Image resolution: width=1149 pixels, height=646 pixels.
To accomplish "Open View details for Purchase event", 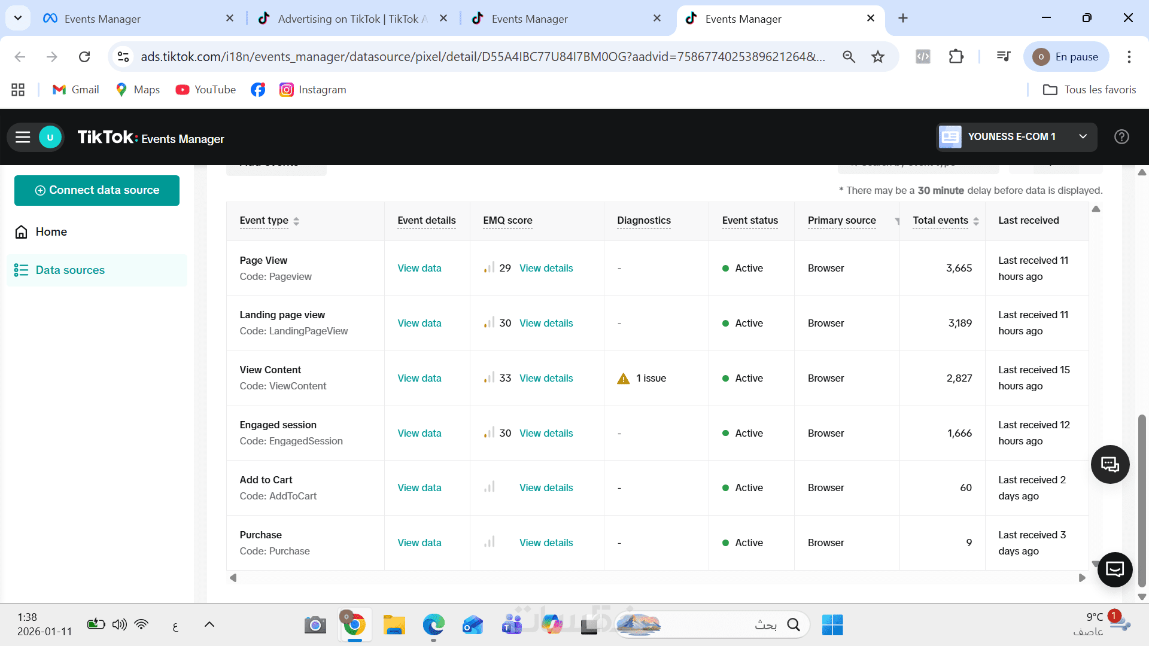I will click(546, 543).
